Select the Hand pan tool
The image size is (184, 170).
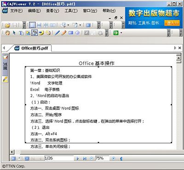[x=7, y=33]
